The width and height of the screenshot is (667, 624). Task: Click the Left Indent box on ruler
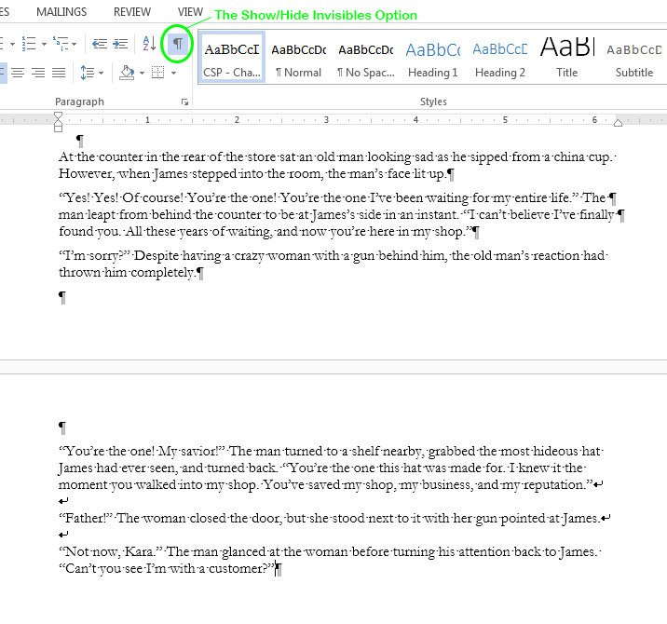pyautogui.click(x=59, y=129)
